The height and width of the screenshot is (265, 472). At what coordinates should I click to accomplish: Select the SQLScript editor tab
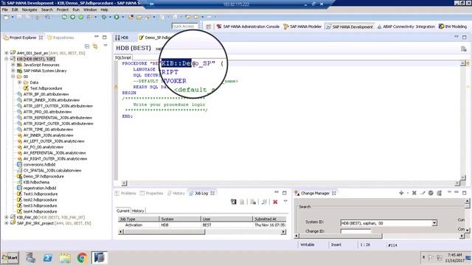click(123, 57)
